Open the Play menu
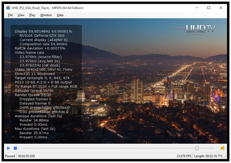The height and width of the screenshot is (163, 231). pos(32,15)
